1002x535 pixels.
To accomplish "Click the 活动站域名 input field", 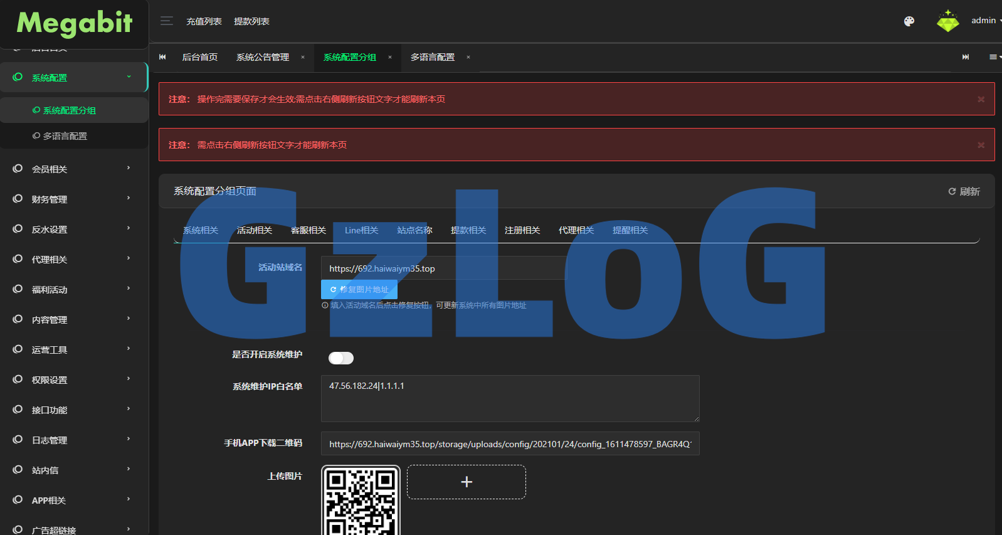I will coord(443,268).
